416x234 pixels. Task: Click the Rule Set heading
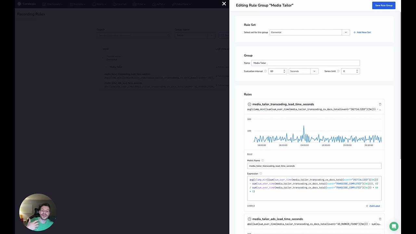click(x=250, y=25)
